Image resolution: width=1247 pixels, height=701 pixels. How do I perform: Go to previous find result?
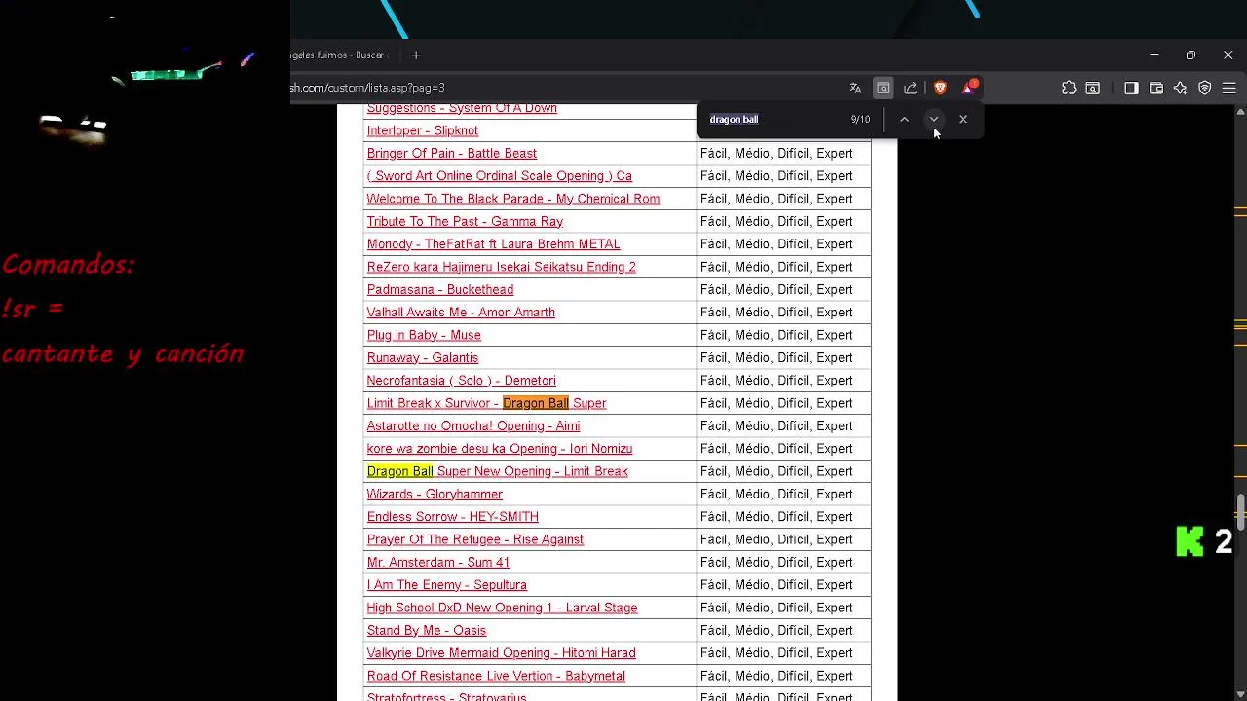coord(904,119)
